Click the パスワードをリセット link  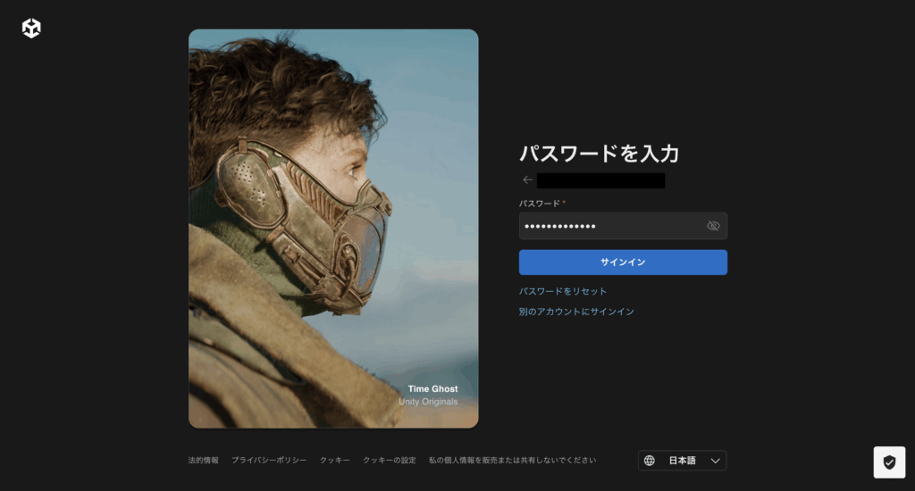point(563,291)
